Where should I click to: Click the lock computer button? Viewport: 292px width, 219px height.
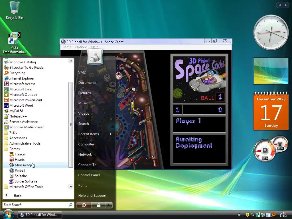click(99, 205)
